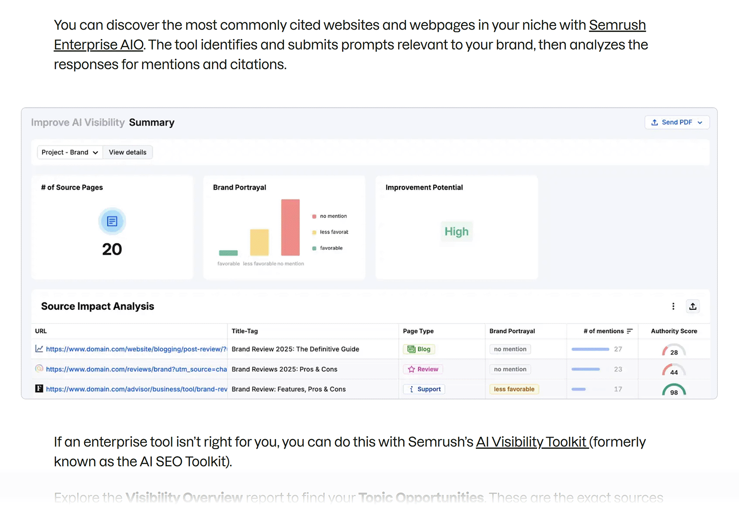This screenshot has width=739, height=511.
Task: Open the reviews/brand?utm_source URL link
Action: pos(136,369)
